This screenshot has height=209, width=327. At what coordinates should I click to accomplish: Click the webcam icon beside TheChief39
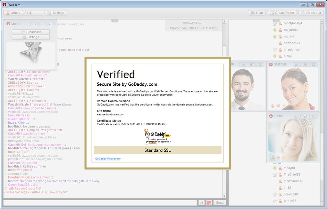[275, 175]
